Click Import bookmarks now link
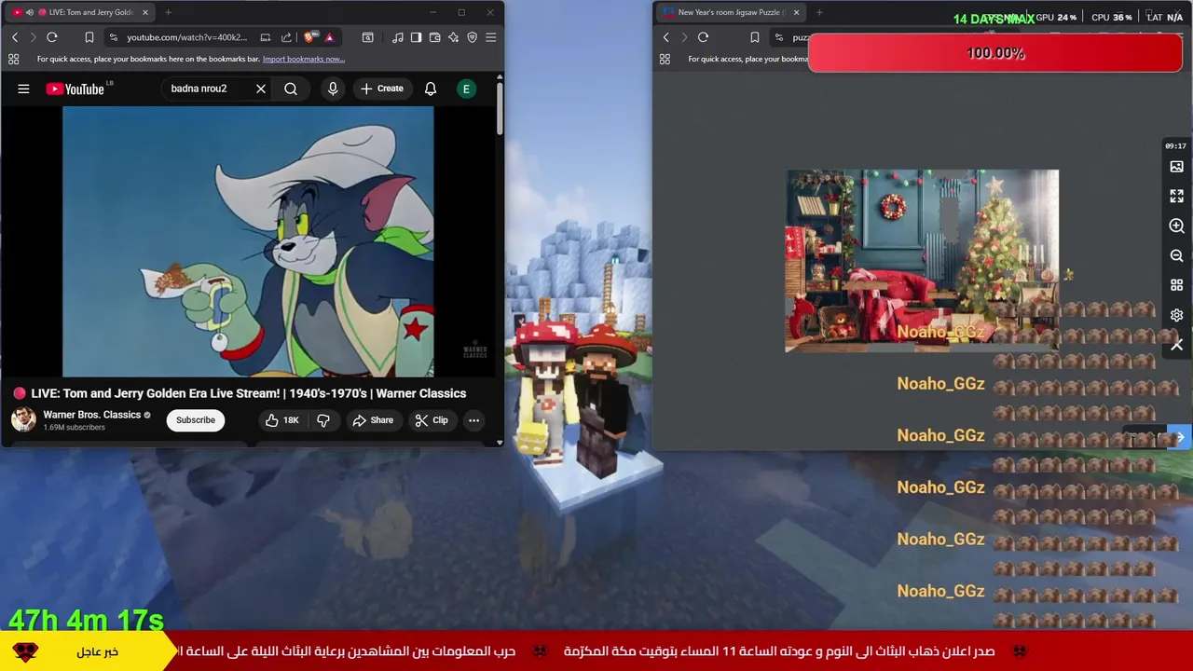 pyautogui.click(x=304, y=59)
